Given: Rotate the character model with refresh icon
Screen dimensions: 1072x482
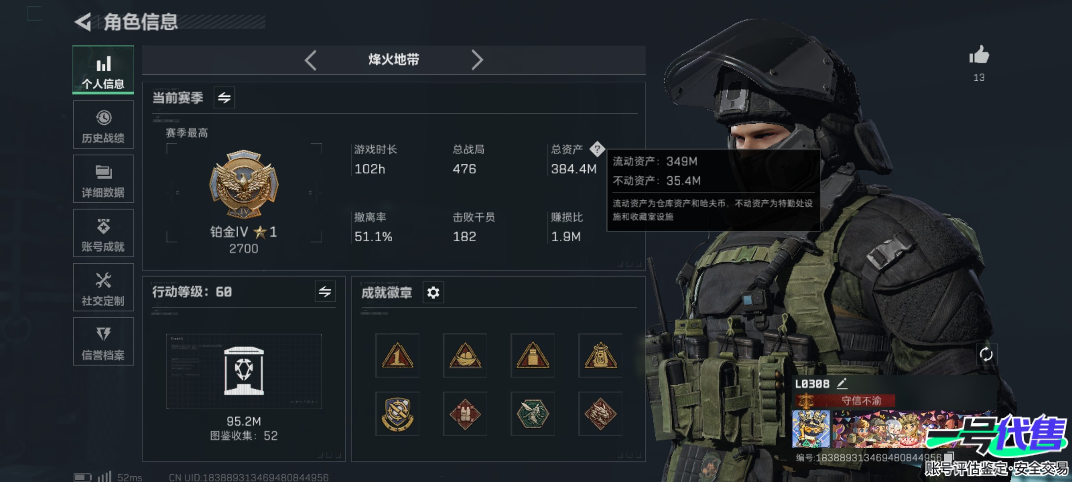Looking at the screenshot, I should 986,355.
